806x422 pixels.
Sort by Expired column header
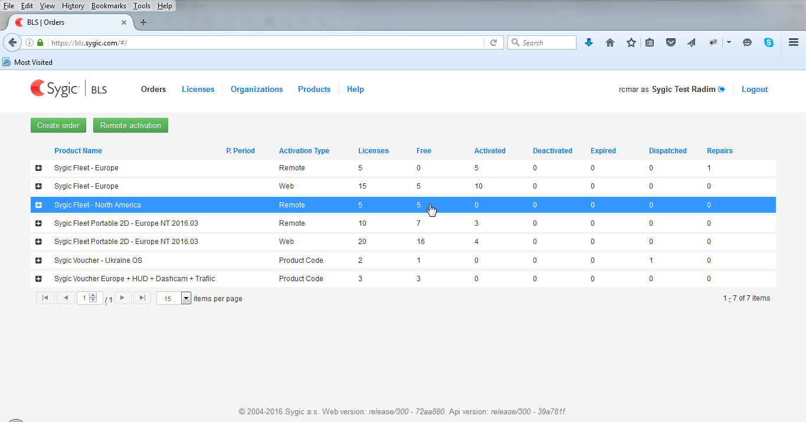click(603, 151)
